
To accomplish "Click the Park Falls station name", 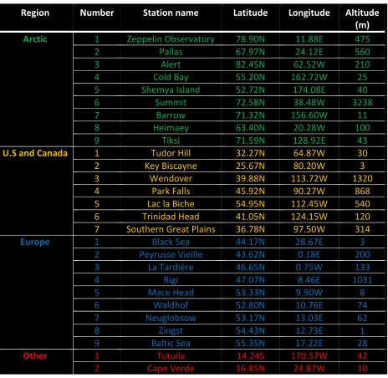I will [171, 192].
